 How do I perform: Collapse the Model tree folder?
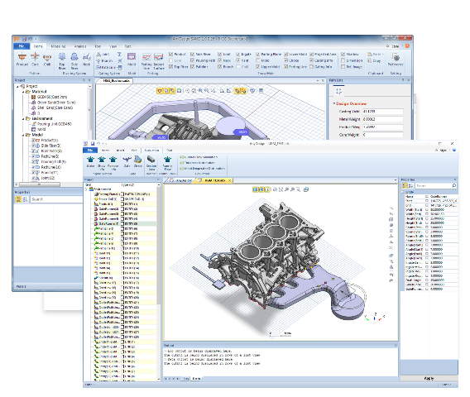point(23,135)
